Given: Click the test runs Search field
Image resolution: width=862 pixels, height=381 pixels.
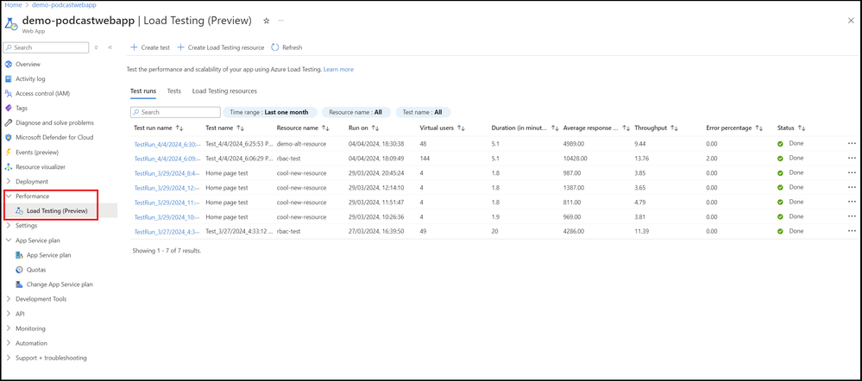Looking at the screenshot, I should [175, 112].
